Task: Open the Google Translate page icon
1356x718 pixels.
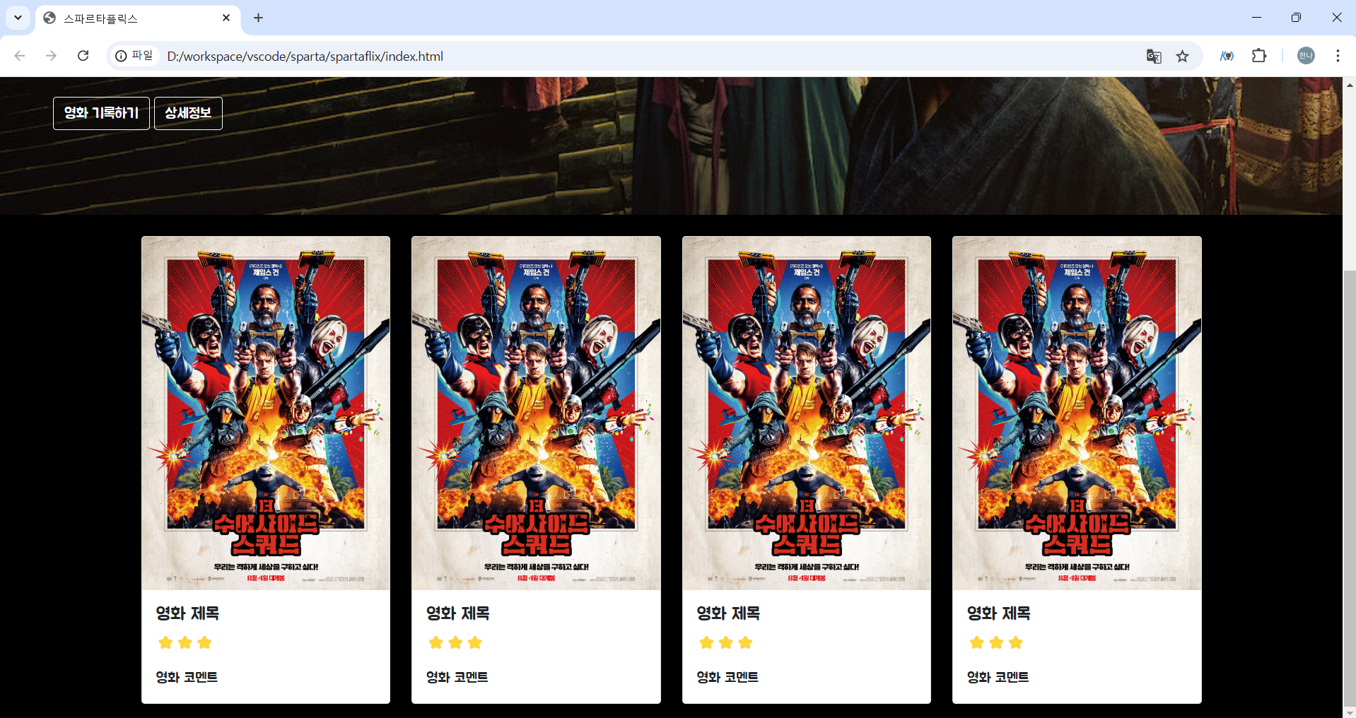Action: pos(1154,56)
